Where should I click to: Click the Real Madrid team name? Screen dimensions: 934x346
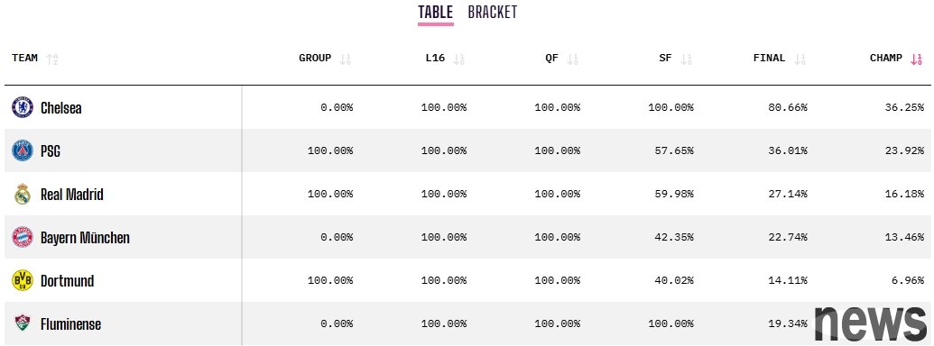tap(71, 195)
